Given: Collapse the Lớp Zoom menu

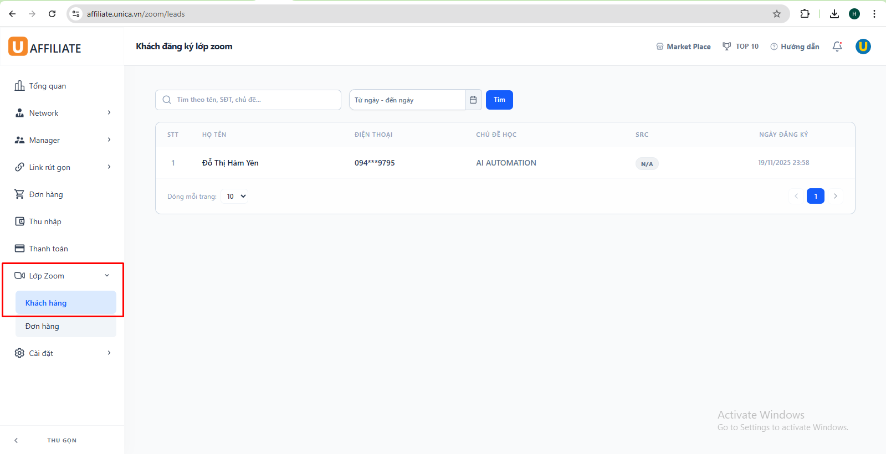Looking at the screenshot, I should tap(62, 276).
